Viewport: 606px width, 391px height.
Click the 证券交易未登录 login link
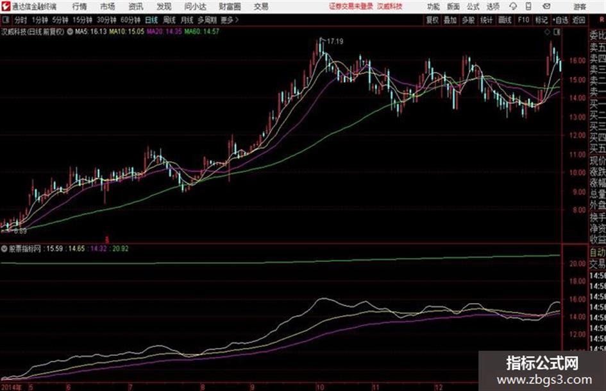351,6
